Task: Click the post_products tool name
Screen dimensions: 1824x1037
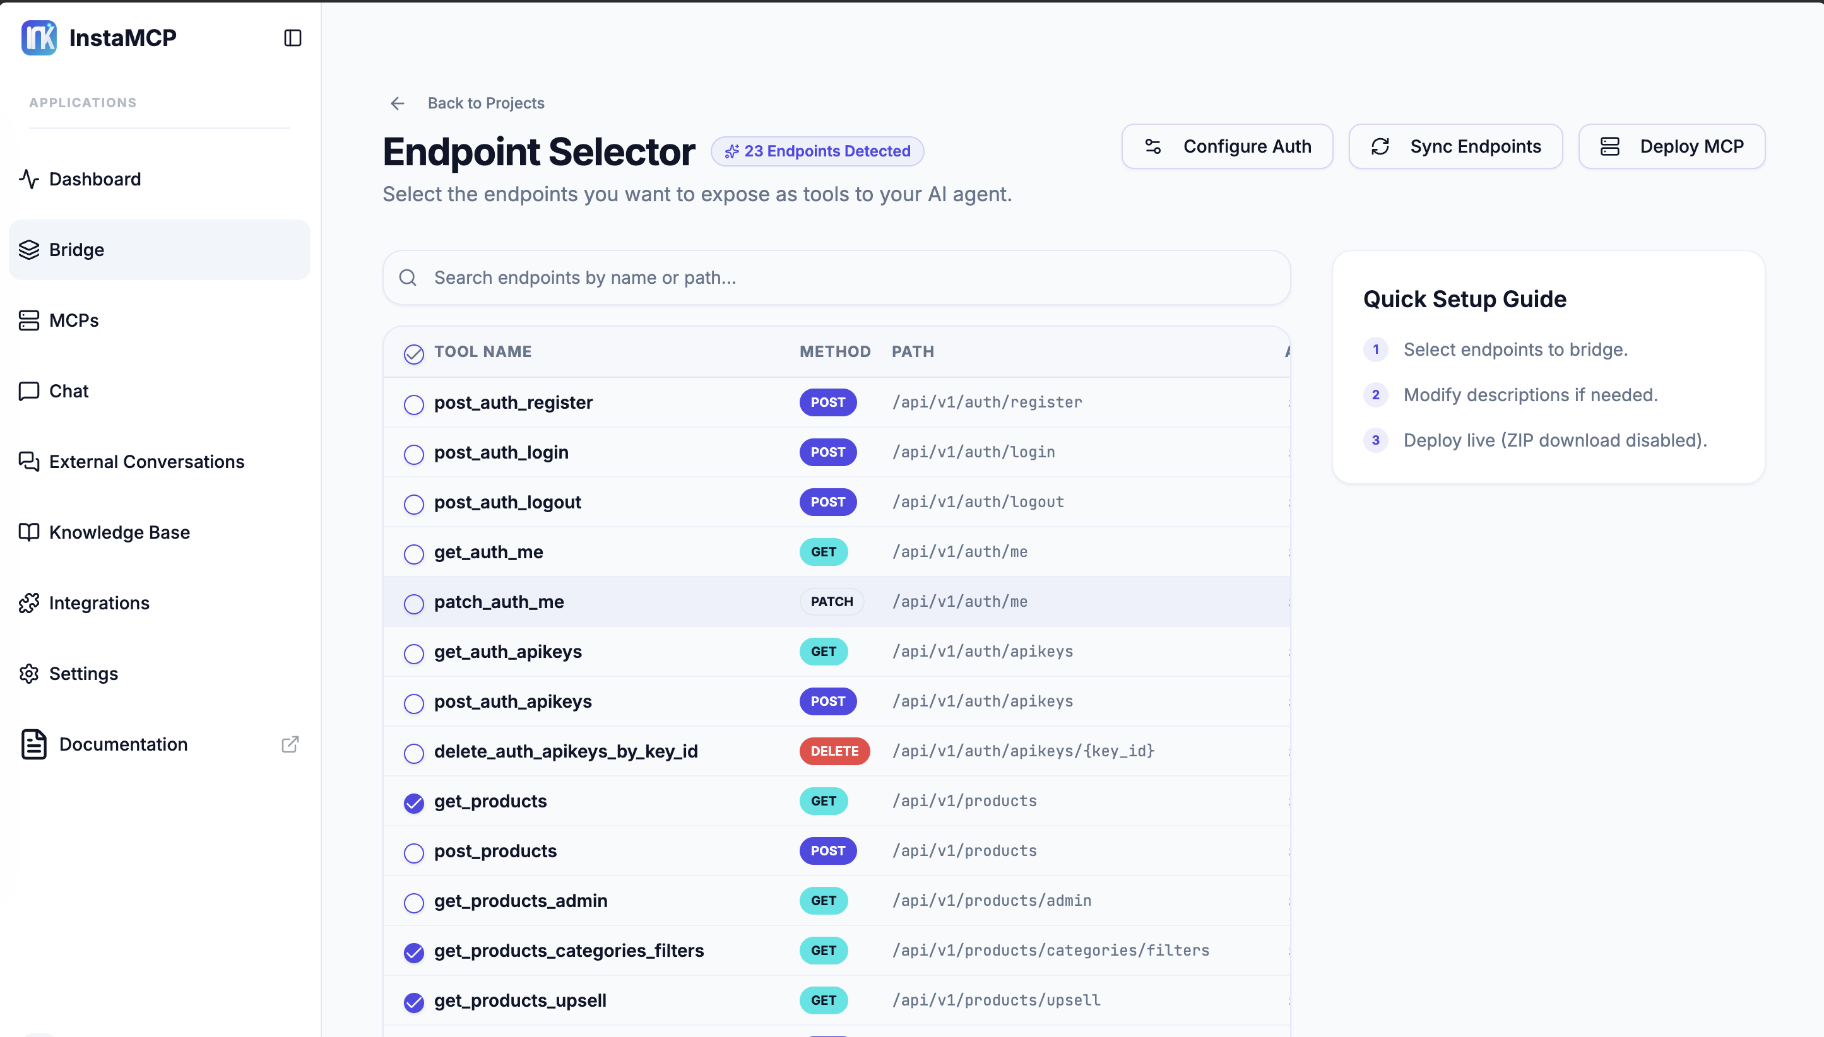Action: (x=495, y=851)
